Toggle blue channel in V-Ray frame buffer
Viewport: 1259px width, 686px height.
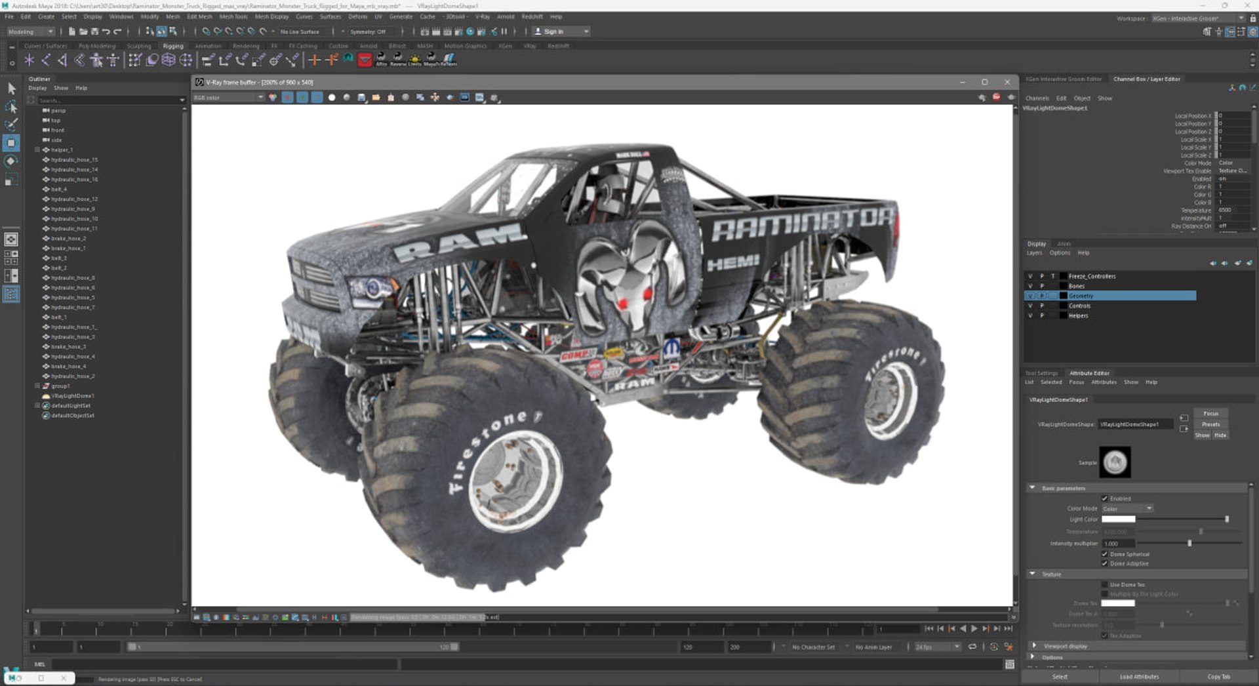(x=317, y=98)
